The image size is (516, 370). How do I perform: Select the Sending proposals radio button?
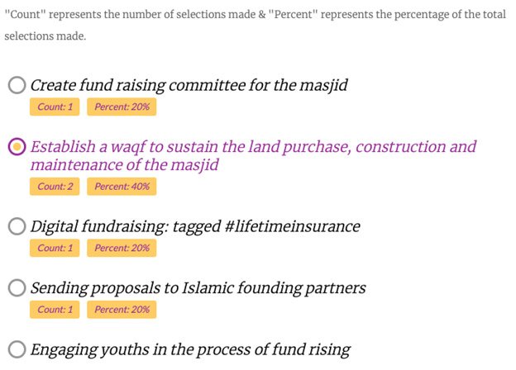[x=17, y=287]
